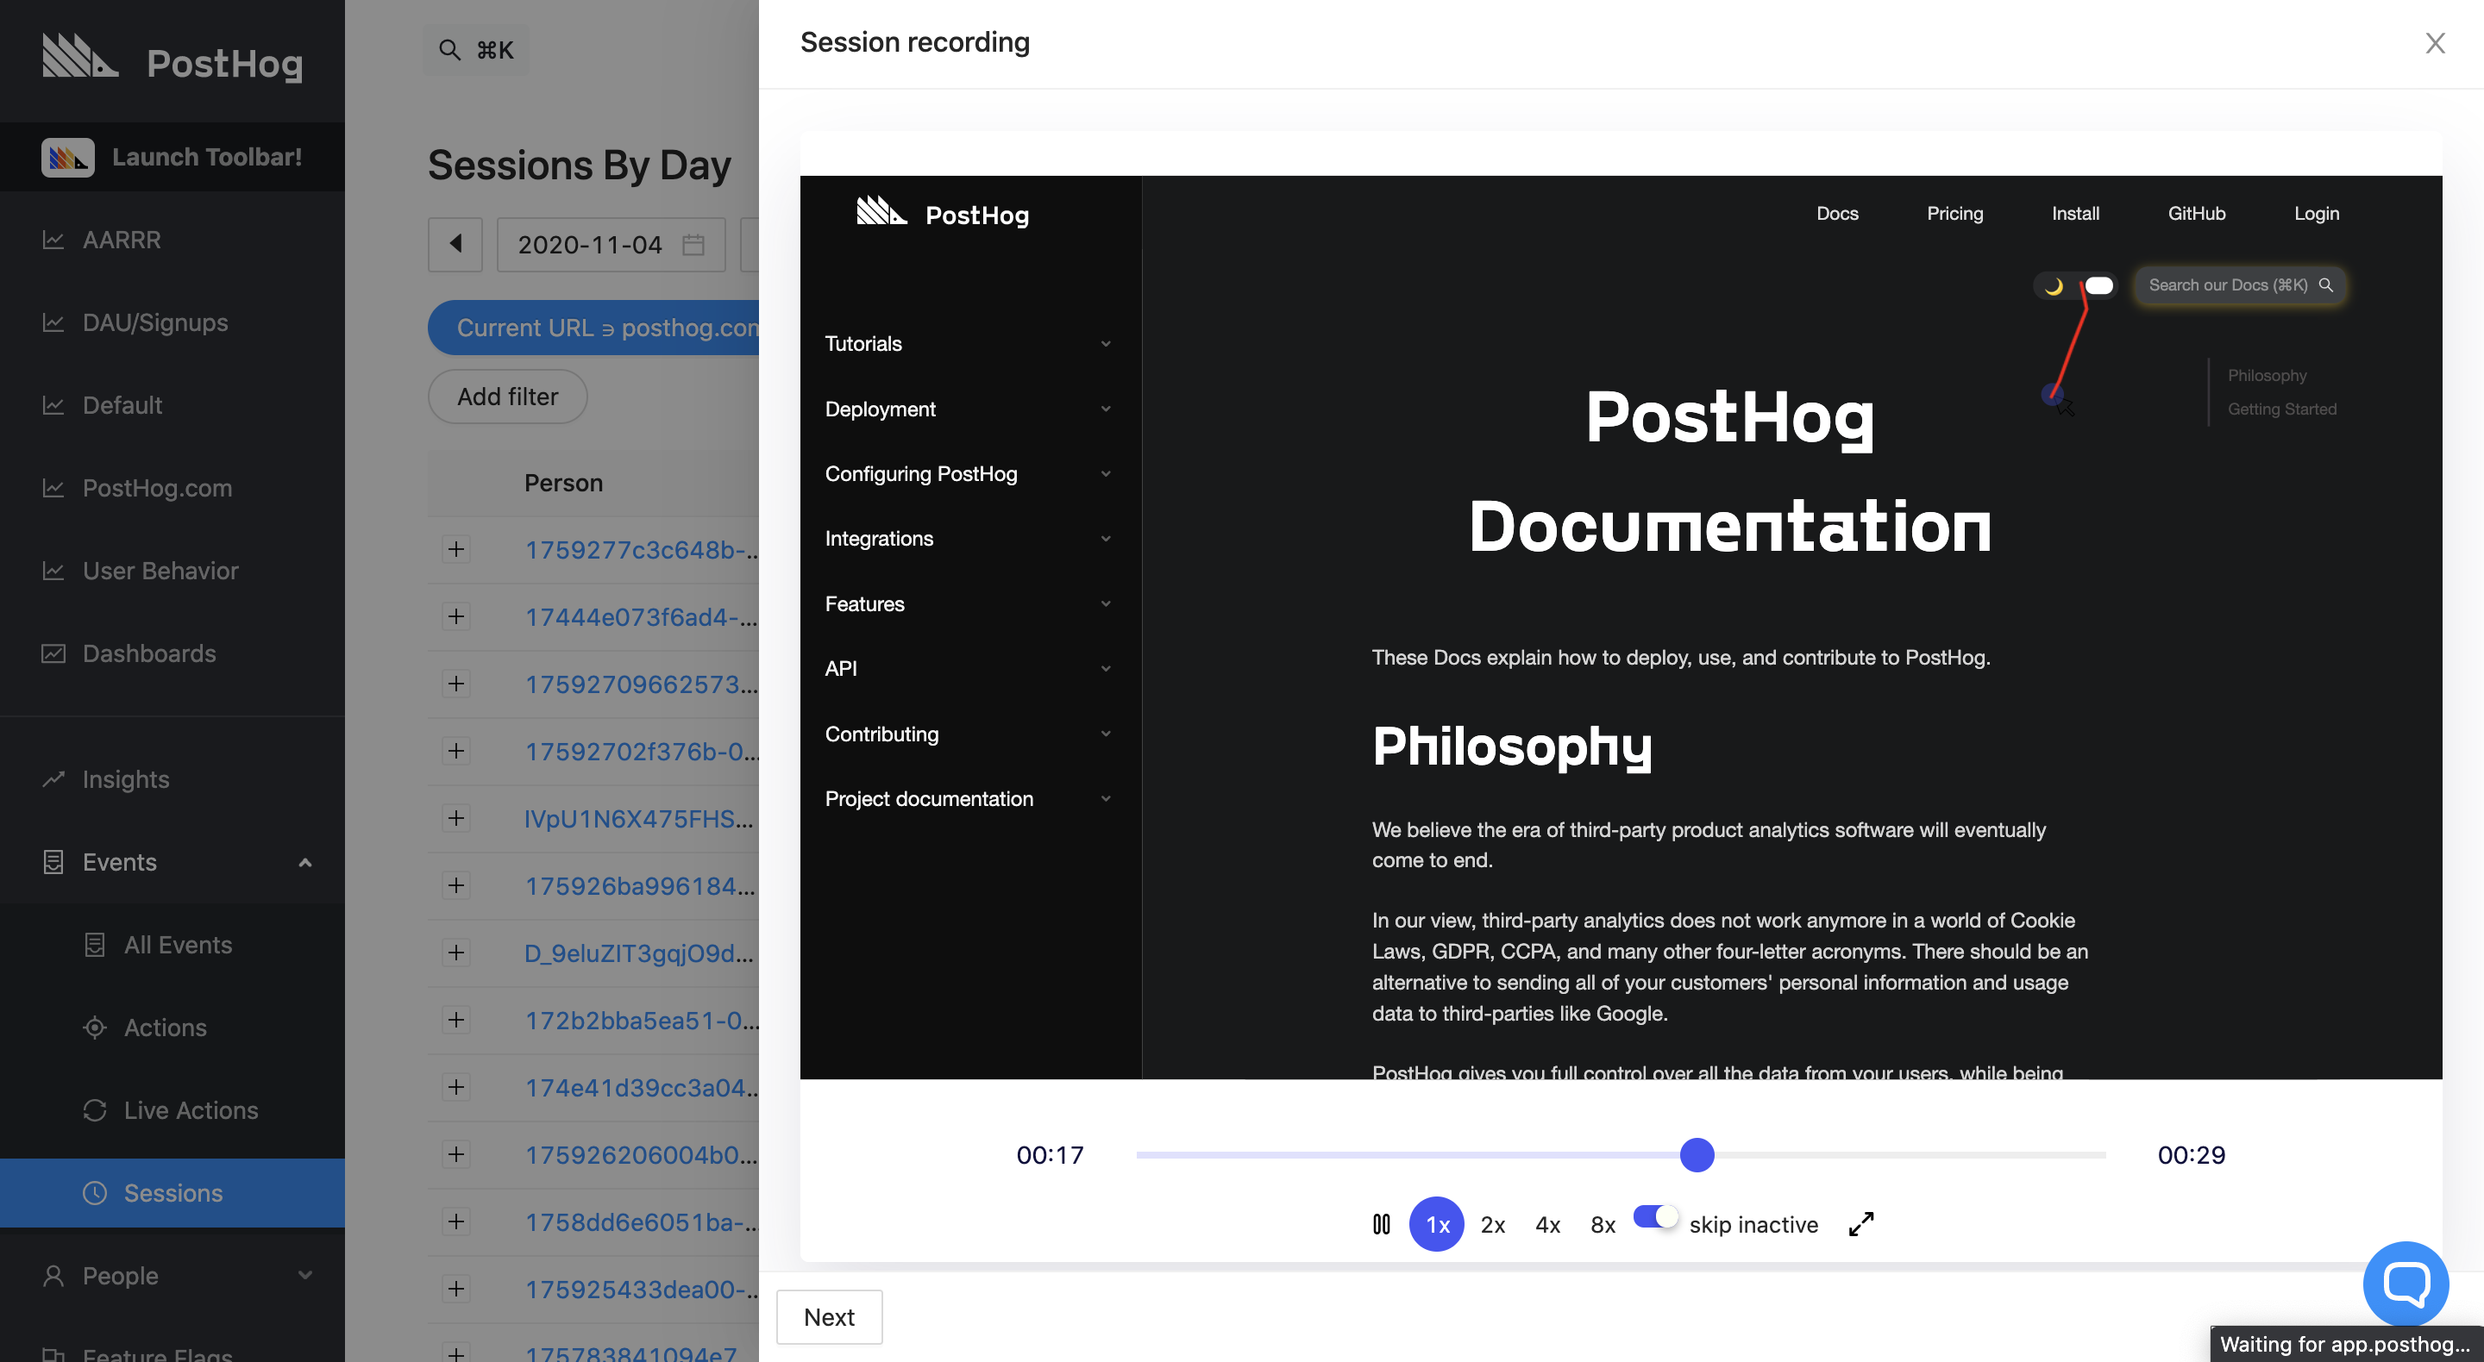The image size is (2484, 1362).
Task: Select the Sessions clock icon
Action: (x=96, y=1193)
